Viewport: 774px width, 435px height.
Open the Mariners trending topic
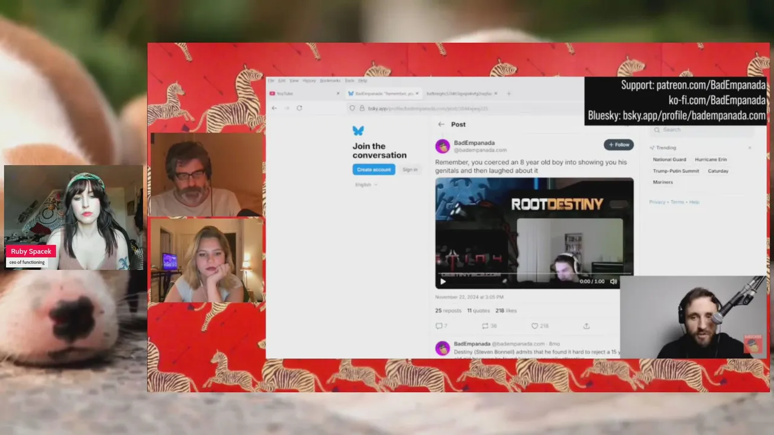[663, 182]
